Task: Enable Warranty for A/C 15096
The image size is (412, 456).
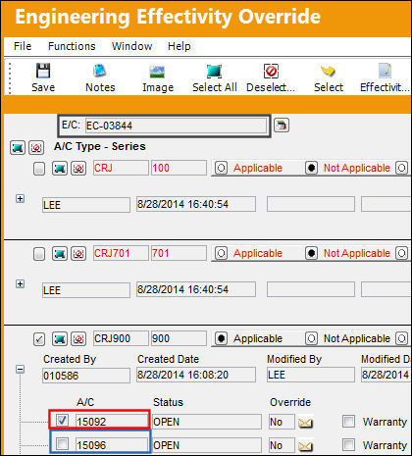Action: coord(348,444)
